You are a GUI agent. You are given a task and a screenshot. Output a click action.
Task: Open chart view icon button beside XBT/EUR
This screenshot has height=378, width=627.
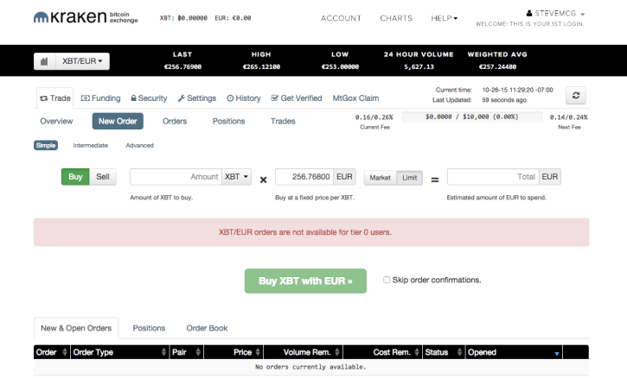tap(44, 61)
